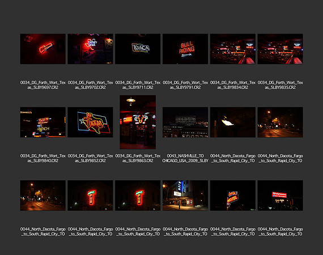Select the thumbnail labeled SL8Y9835.CR2
The width and height of the screenshot is (323, 255).
point(280,49)
